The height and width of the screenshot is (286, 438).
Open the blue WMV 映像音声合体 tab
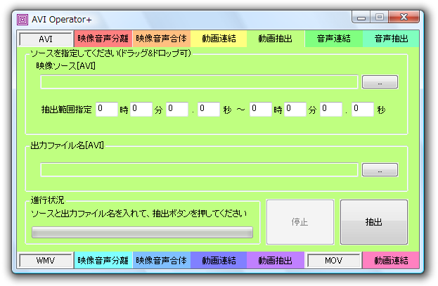(161, 260)
